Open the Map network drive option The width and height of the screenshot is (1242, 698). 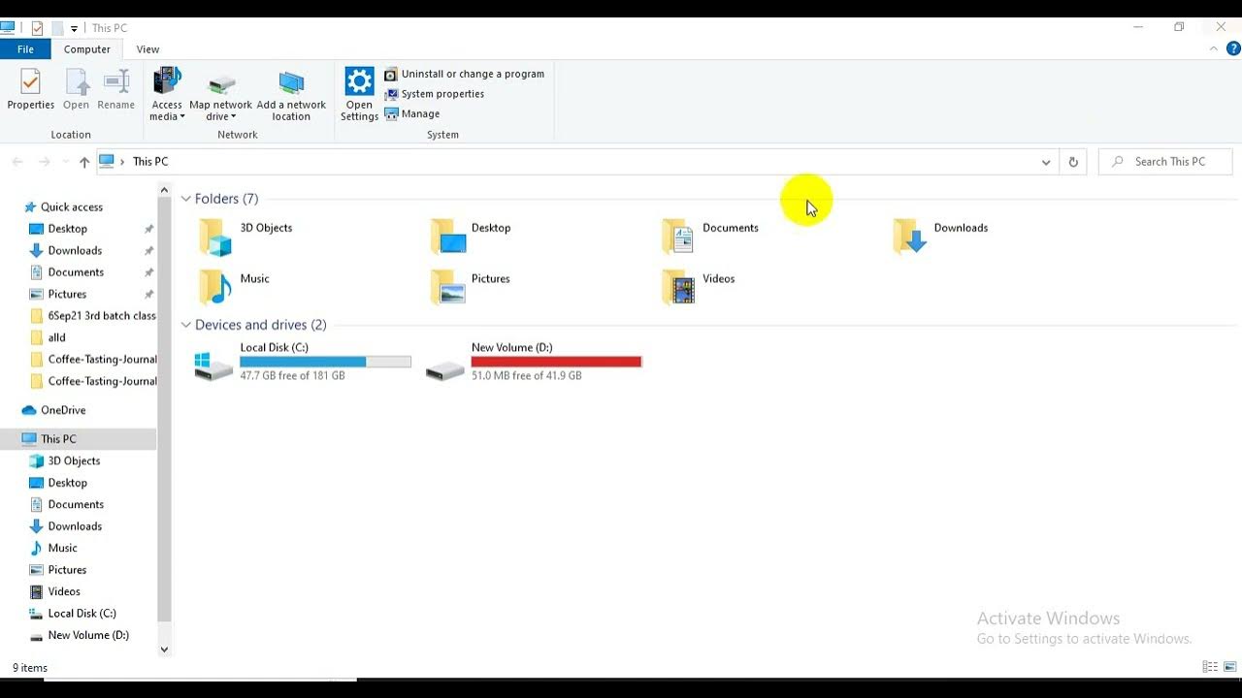point(220,94)
